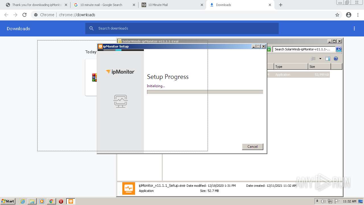Close the Google Search tab

[134, 5]
